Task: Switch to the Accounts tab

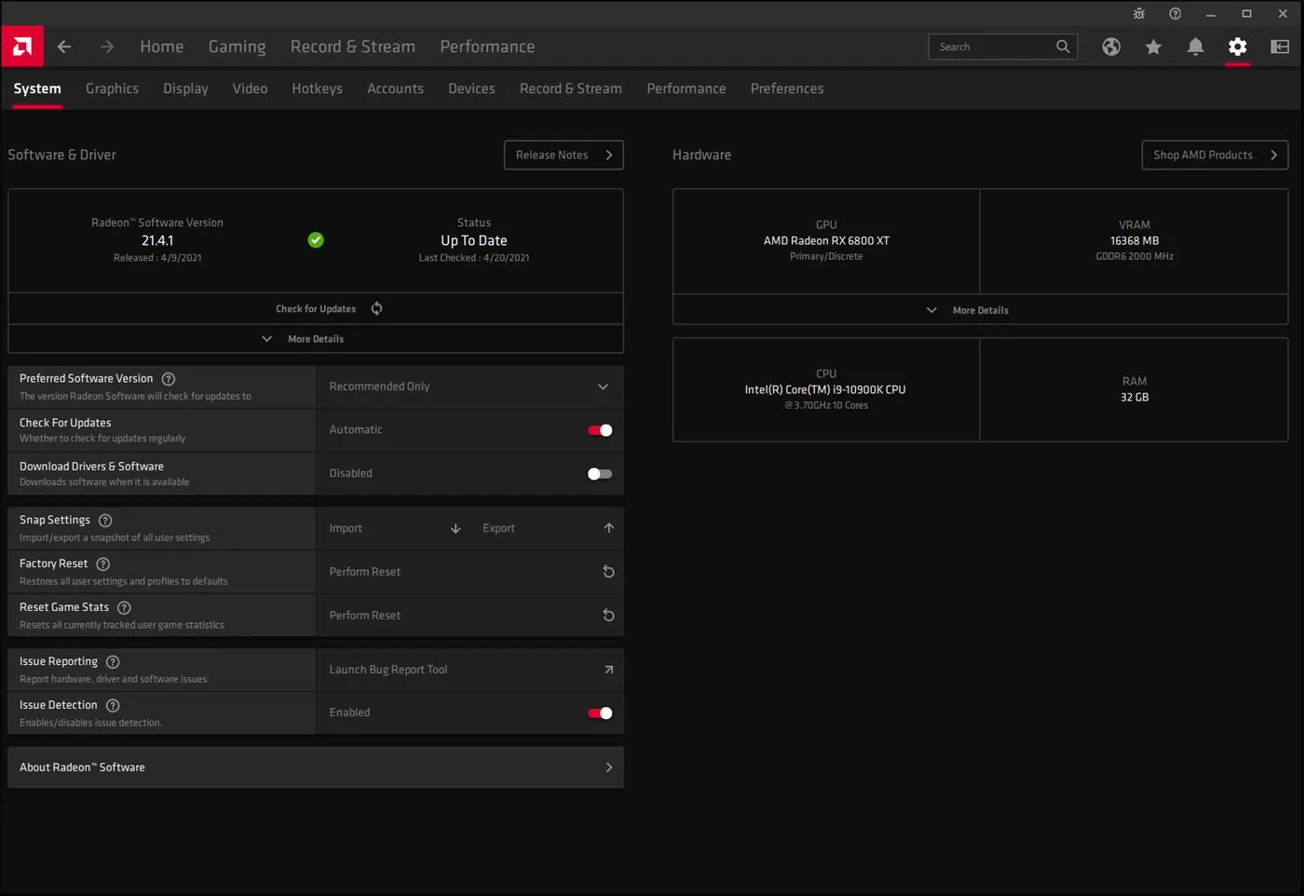Action: pyautogui.click(x=395, y=88)
